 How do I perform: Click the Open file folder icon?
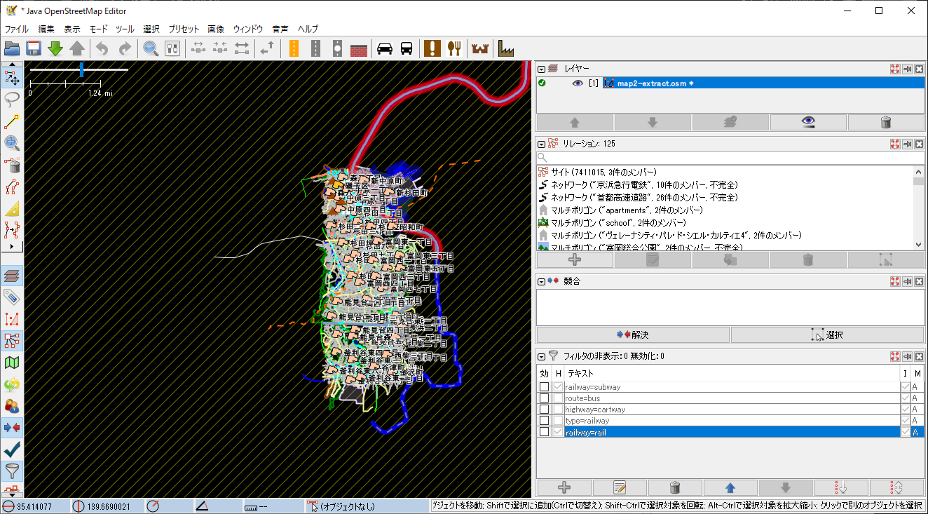pyautogui.click(x=11, y=48)
